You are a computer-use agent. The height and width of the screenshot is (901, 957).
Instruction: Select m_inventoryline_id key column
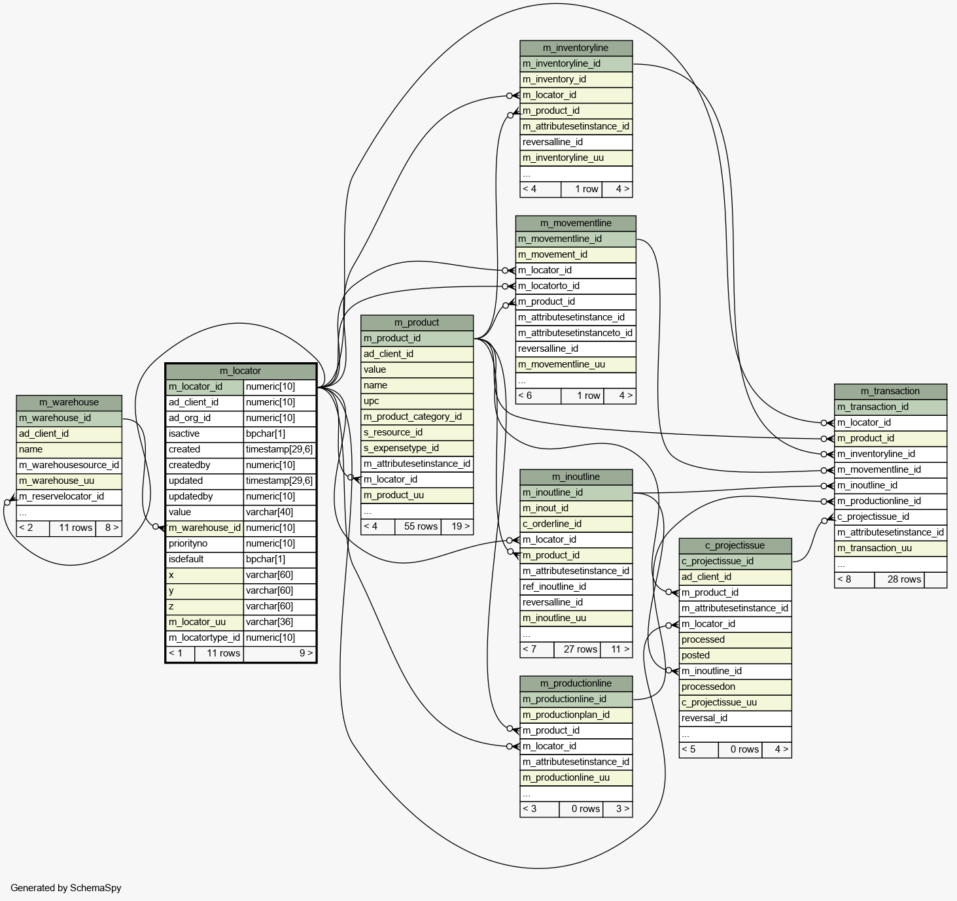click(576, 63)
